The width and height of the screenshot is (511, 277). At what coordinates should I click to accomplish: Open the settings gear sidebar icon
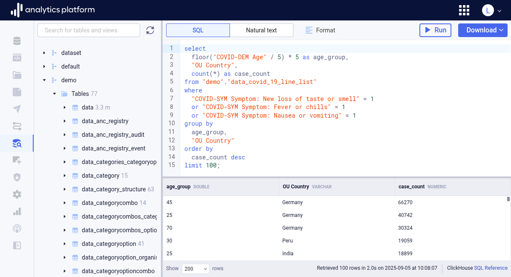point(17,194)
